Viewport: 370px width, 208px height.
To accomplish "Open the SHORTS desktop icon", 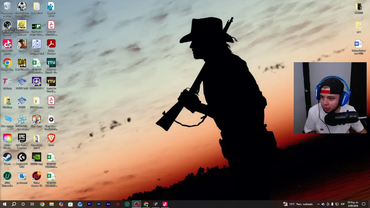I will coord(359,8).
